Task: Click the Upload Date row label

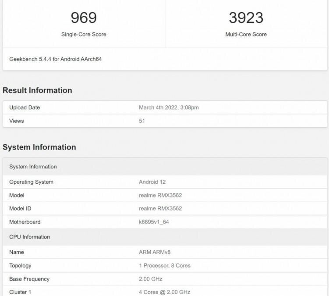Action: click(x=25, y=107)
